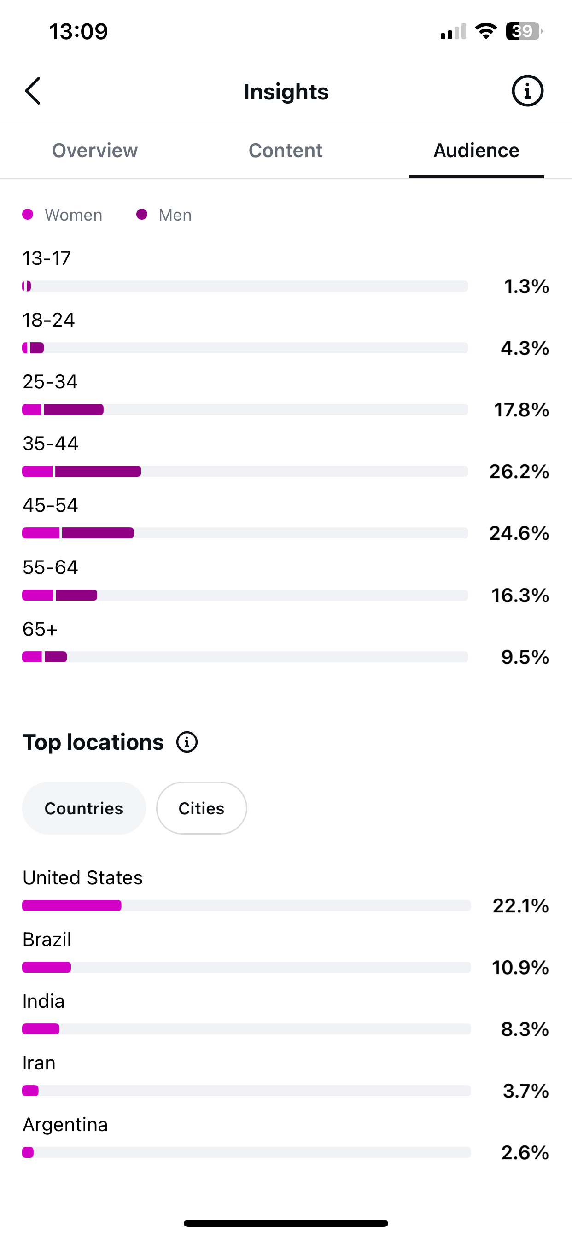Image resolution: width=572 pixels, height=1238 pixels.
Task: Tap the 45-54 percentage value
Action: (519, 533)
